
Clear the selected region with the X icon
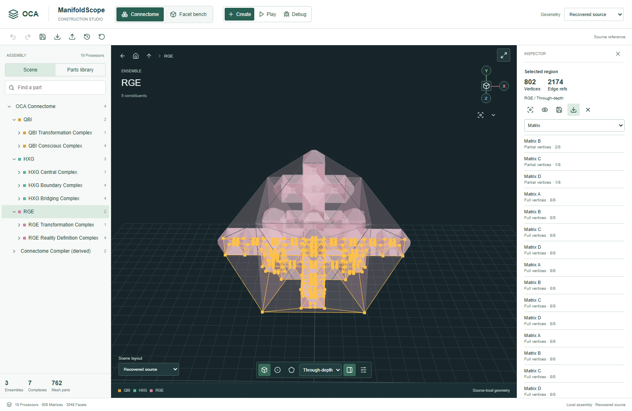[588, 110]
